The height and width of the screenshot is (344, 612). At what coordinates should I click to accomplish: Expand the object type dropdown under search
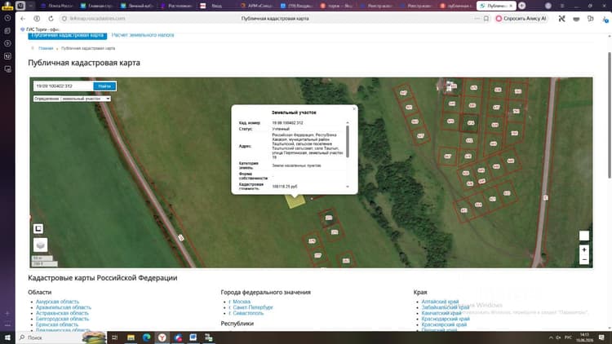tap(72, 99)
